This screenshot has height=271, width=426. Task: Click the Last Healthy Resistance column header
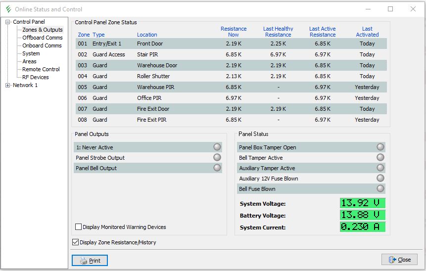tap(278, 32)
